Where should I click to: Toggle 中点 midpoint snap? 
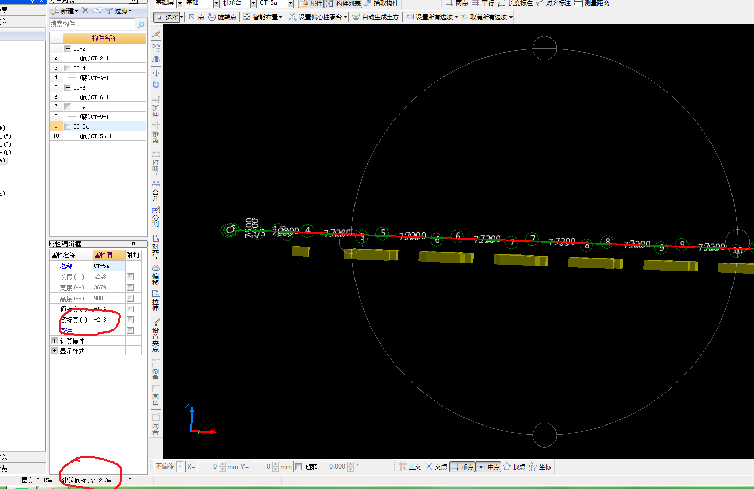489,466
